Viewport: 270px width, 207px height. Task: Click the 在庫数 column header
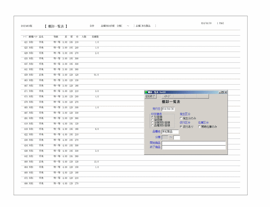click(95, 37)
